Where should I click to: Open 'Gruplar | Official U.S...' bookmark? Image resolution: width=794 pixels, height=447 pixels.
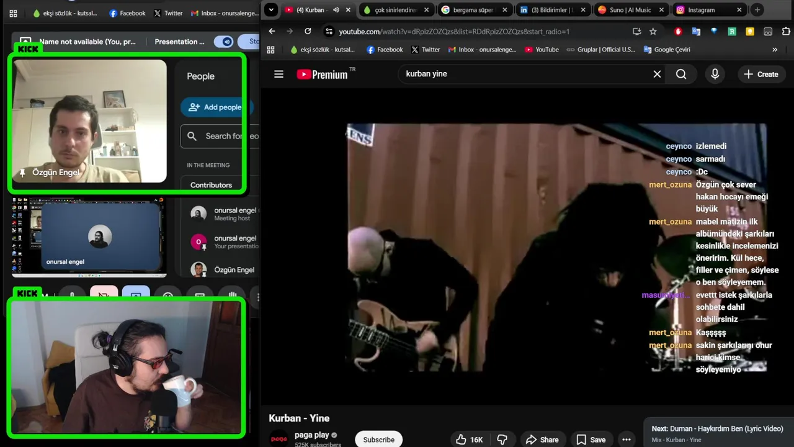(600, 50)
